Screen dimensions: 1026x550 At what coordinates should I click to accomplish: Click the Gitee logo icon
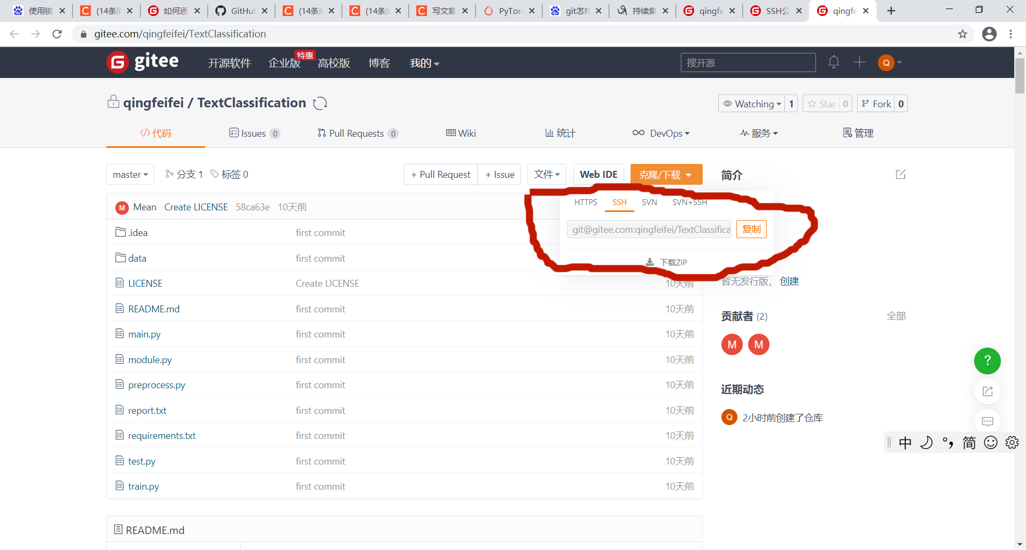pyautogui.click(x=117, y=62)
